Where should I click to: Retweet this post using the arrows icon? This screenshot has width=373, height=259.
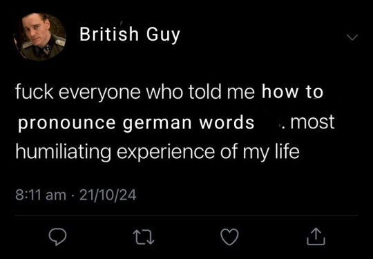point(144,237)
